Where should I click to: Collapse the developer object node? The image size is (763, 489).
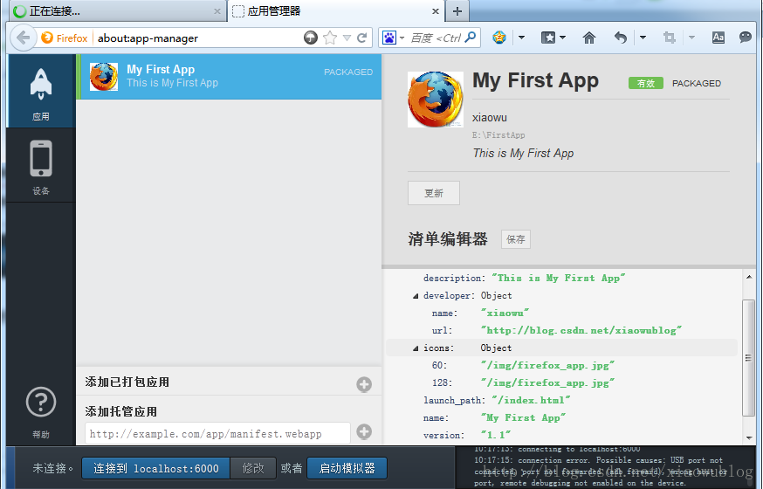coord(416,296)
